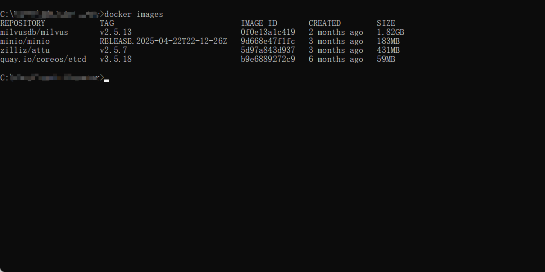Select the REPOSITORY column header
The width and height of the screenshot is (545, 272).
23,23
